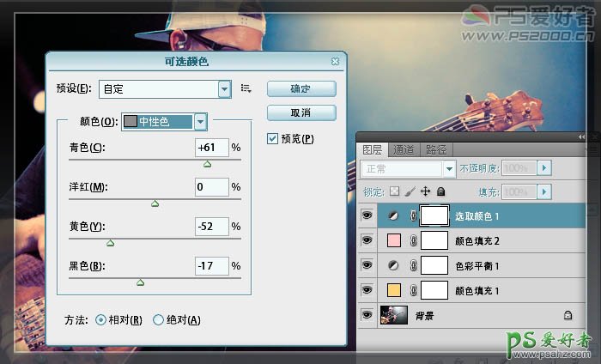Open the preset options menu icon
The width and height of the screenshot is (601, 364).
246,88
